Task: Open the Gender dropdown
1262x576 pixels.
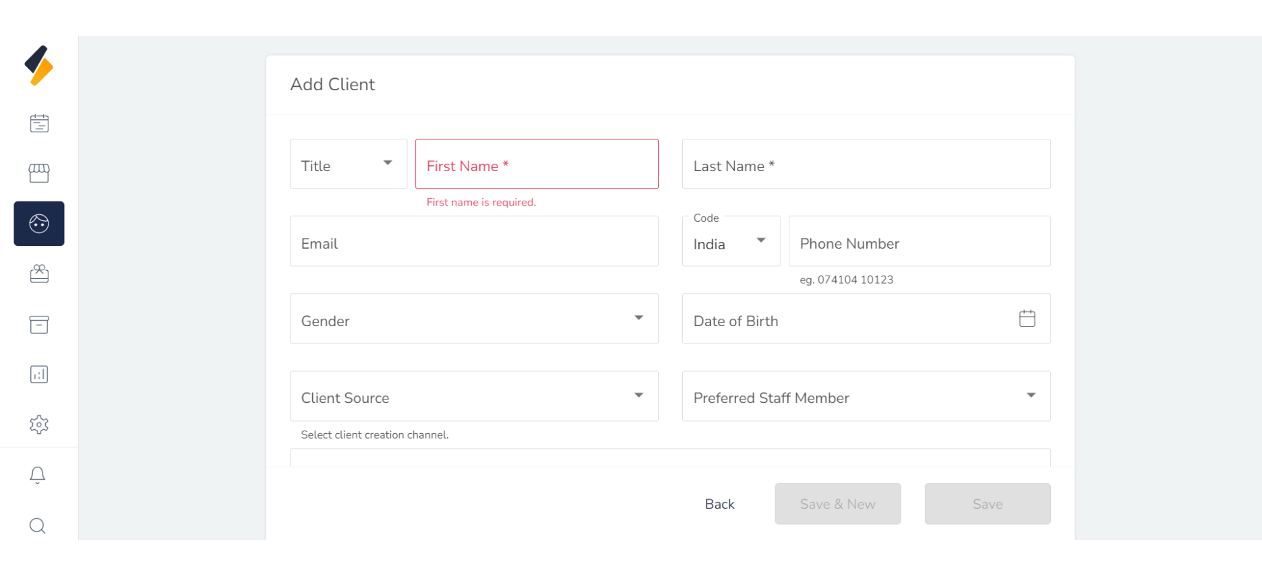Action: [x=474, y=319]
